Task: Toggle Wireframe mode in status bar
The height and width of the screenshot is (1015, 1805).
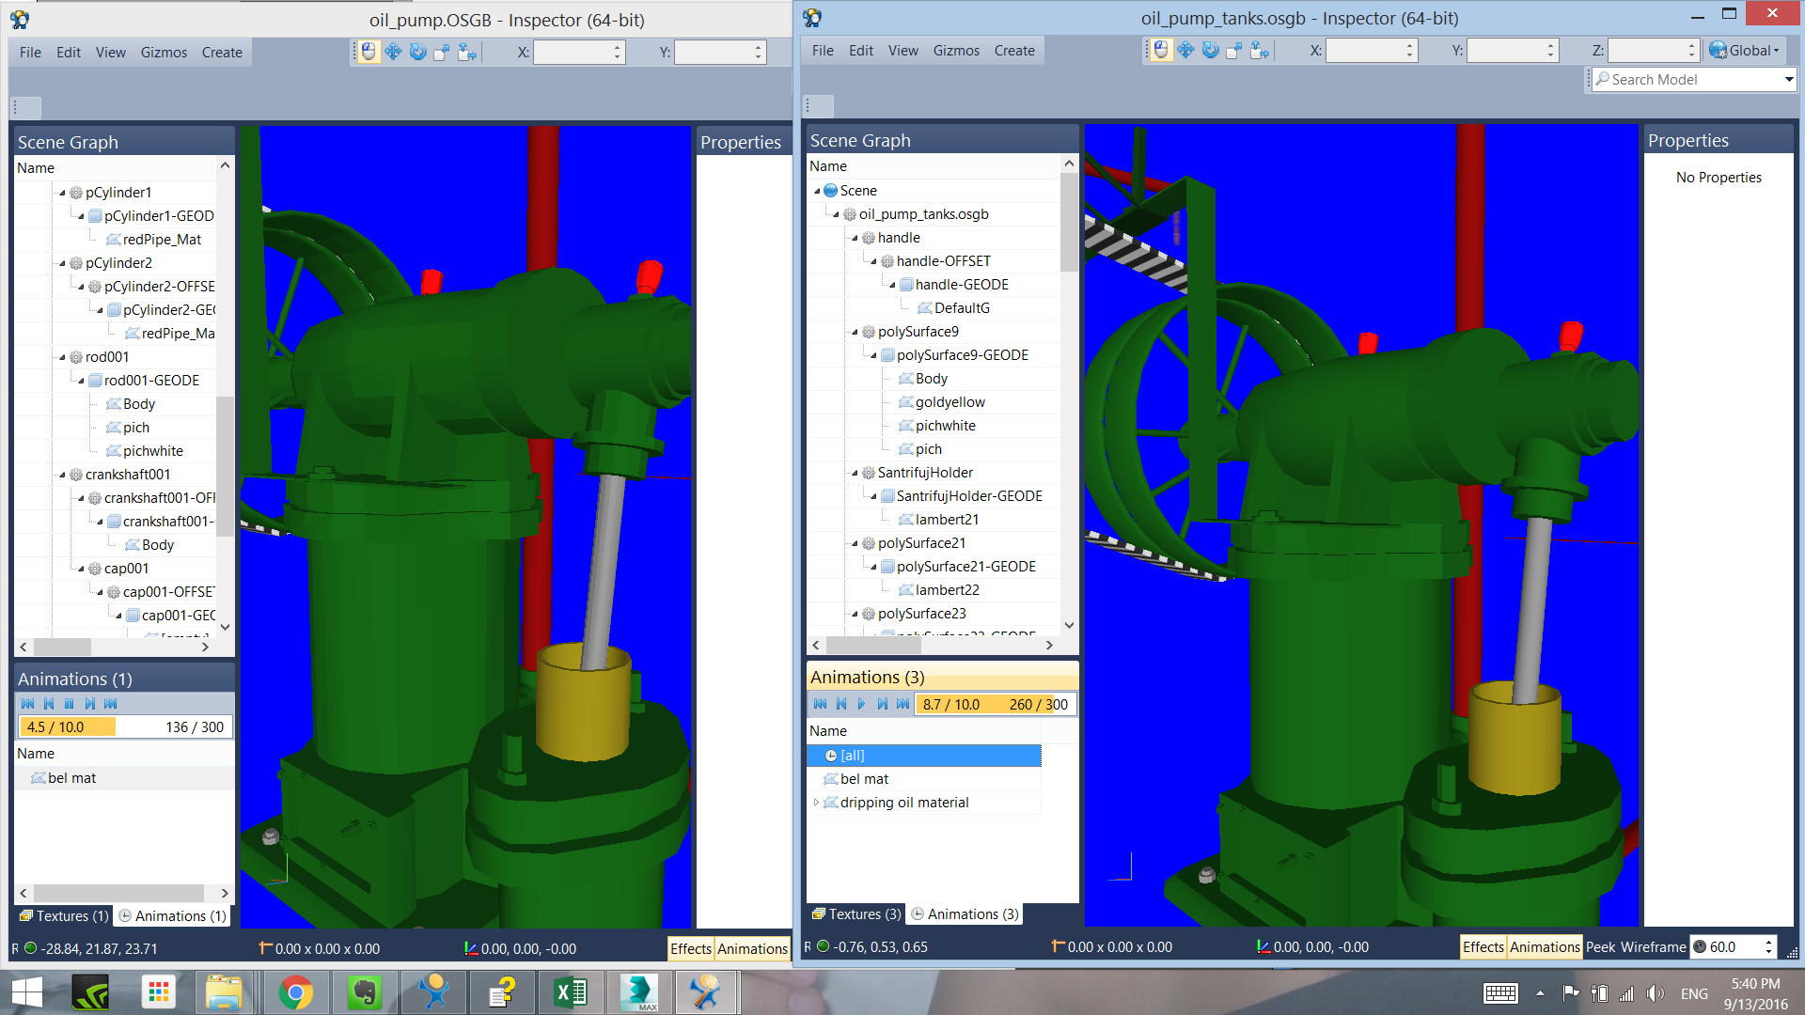Action: pos(1654,947)
